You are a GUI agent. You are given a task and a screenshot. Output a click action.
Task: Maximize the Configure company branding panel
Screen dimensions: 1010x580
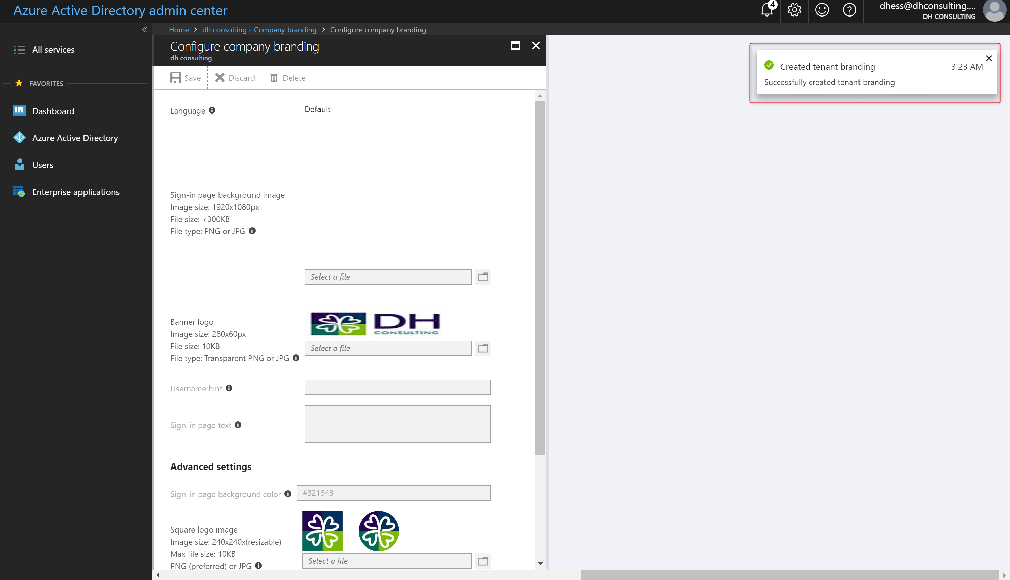pyautogui.click(x=515, y=45)
